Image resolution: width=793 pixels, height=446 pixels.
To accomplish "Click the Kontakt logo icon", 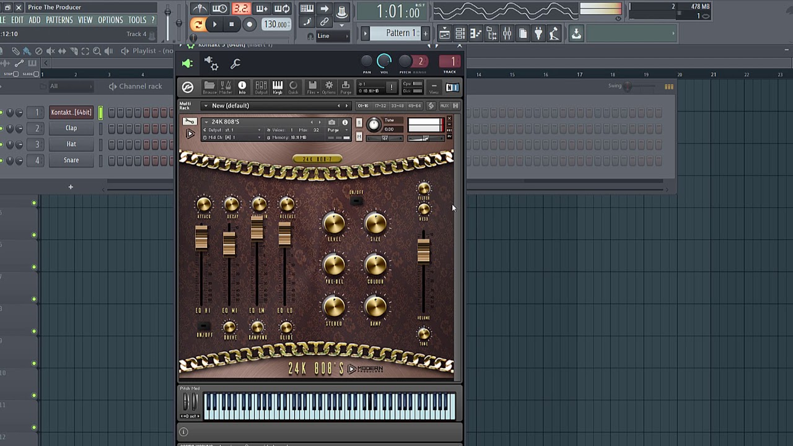I will 188,87.
